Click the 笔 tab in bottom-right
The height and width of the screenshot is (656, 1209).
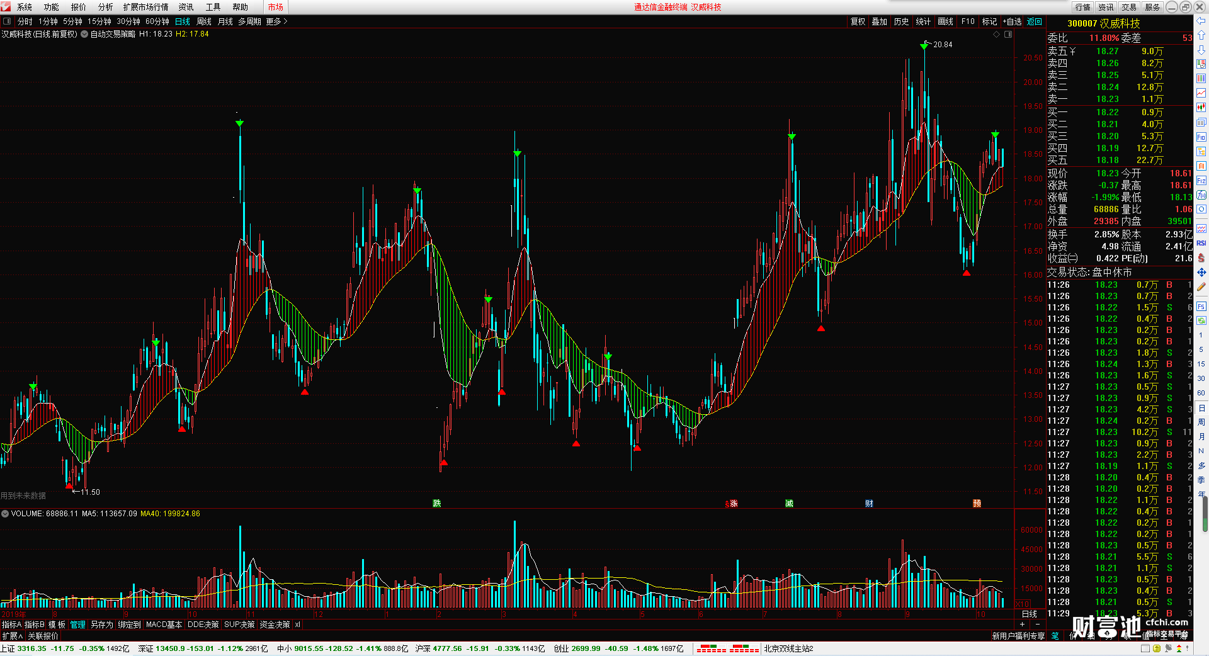point(1055,636)
